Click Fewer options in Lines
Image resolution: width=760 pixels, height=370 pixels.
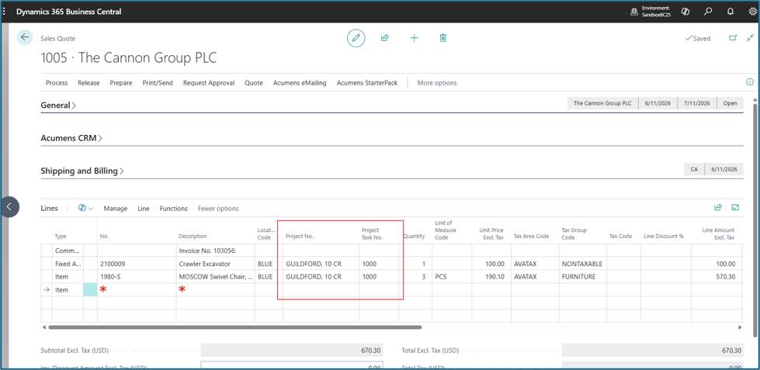[x=218, y=208]
